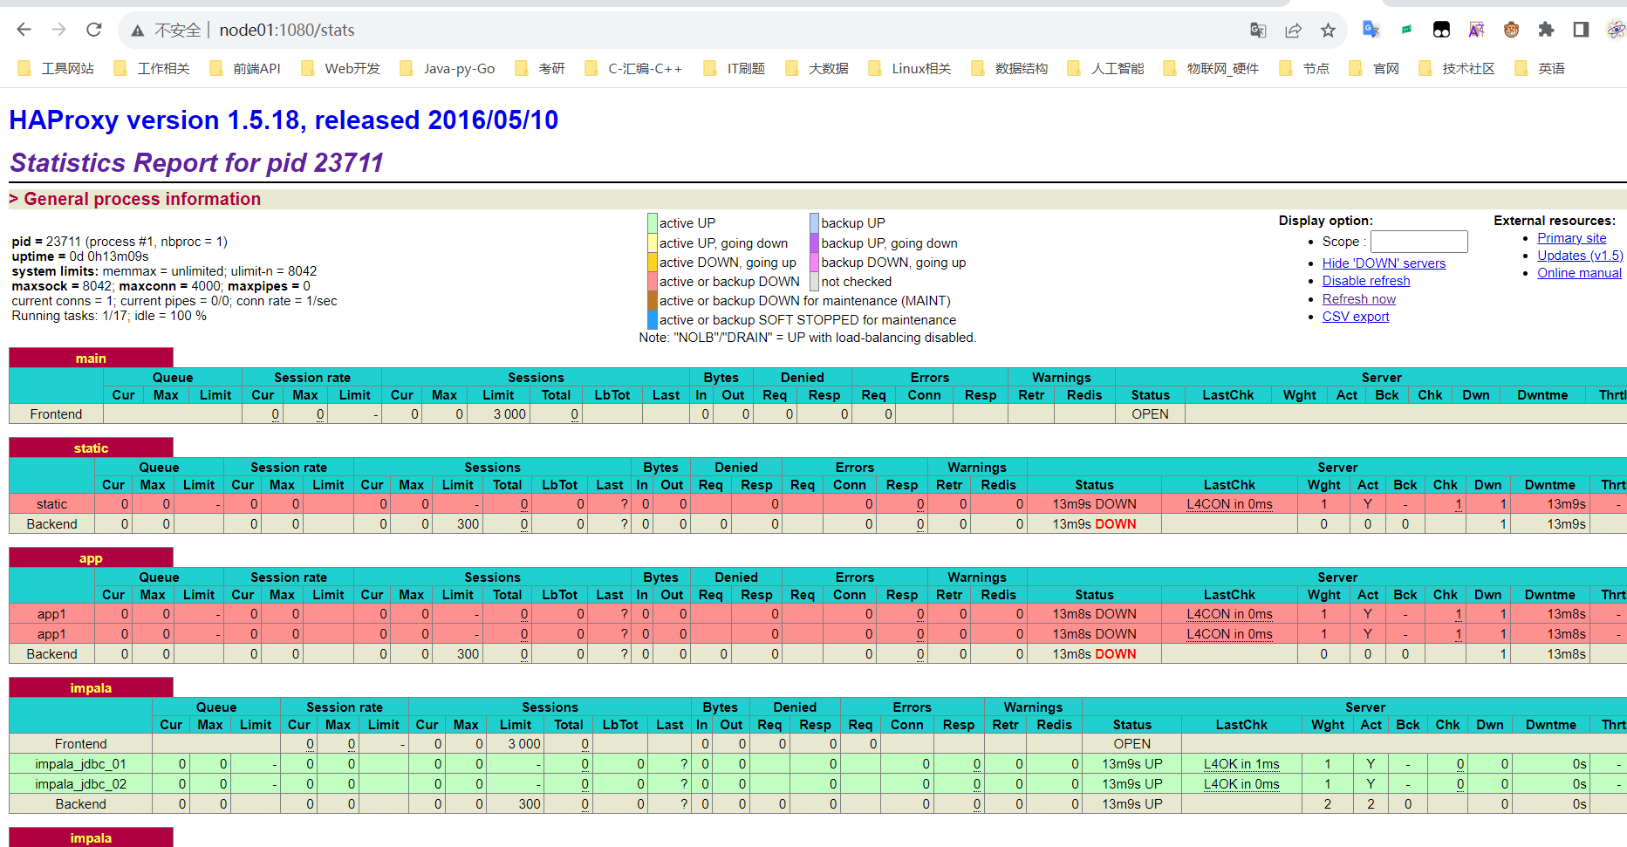Go back to the previous page
Viewport: 1627px width, 847px height.
[x=24, y=30]
